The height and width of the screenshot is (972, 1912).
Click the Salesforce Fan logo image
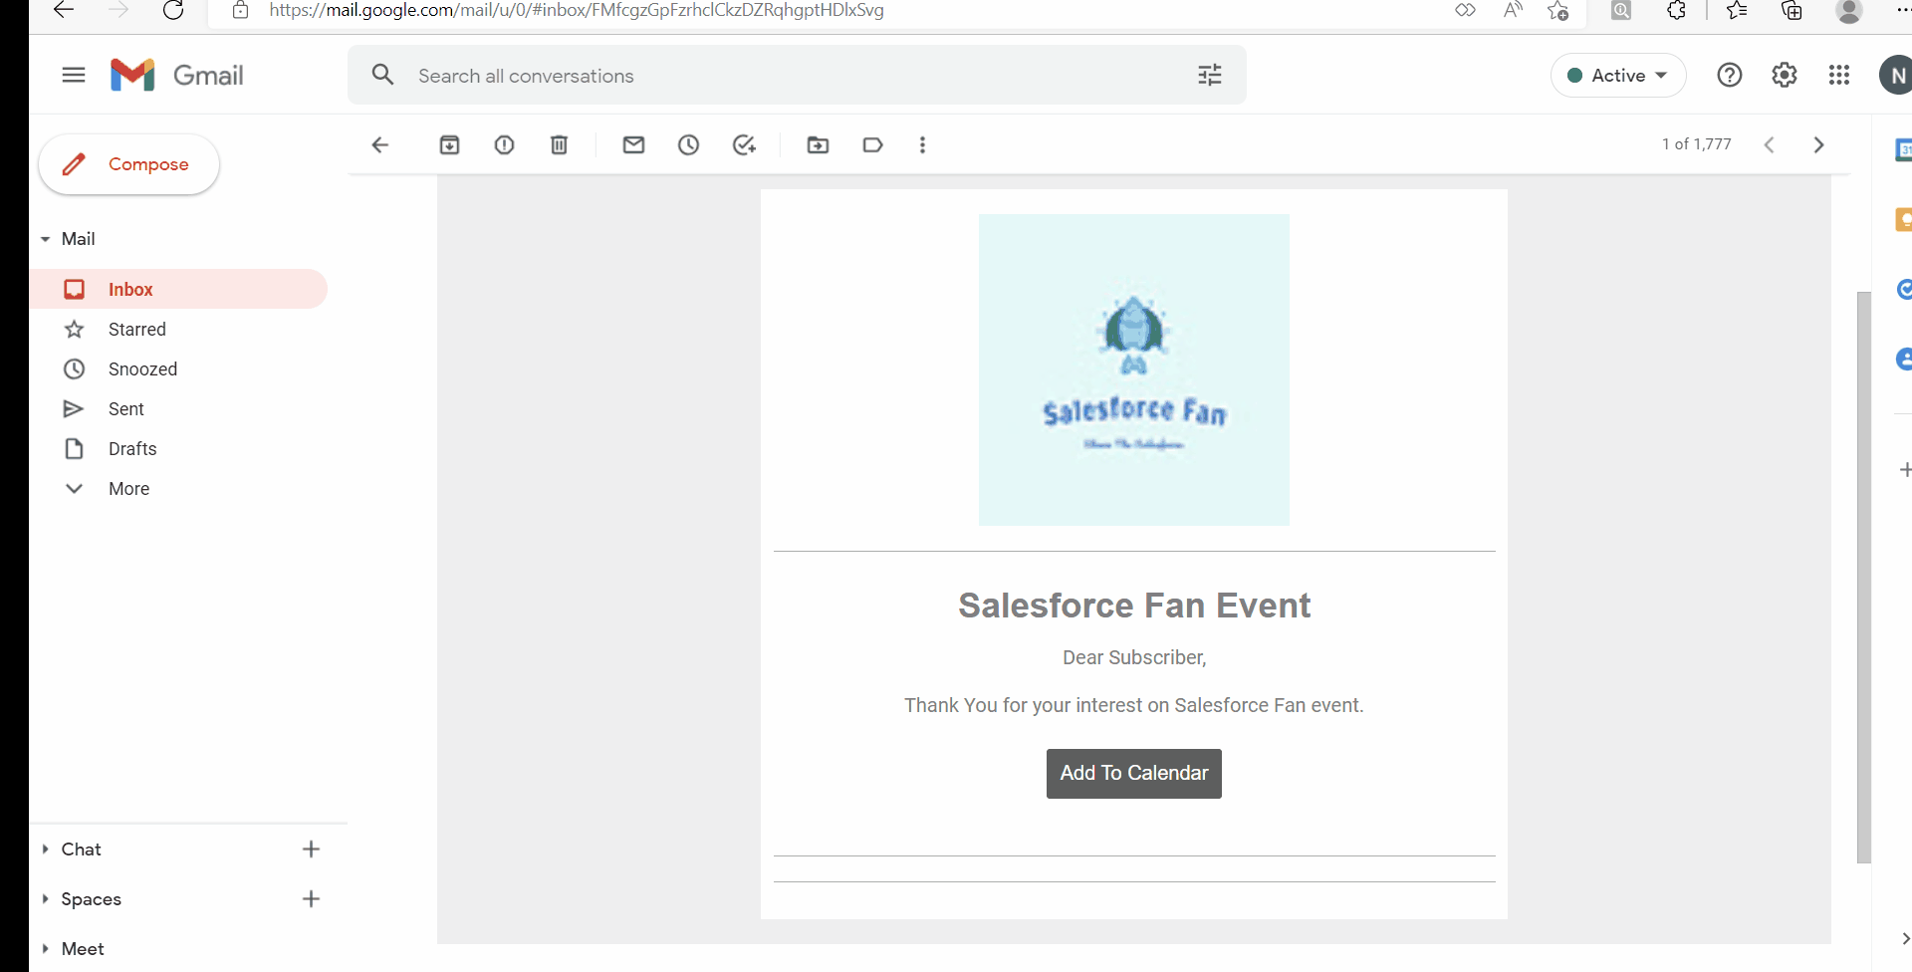click(1134, 369)
